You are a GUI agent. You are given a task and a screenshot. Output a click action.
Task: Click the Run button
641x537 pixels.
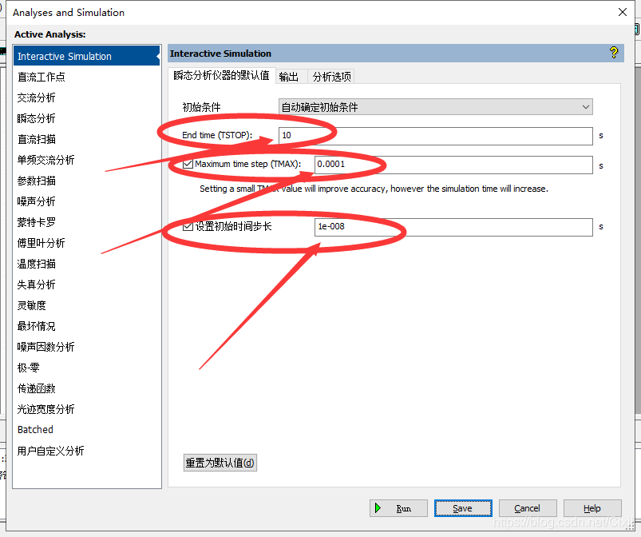pos(398,508)
